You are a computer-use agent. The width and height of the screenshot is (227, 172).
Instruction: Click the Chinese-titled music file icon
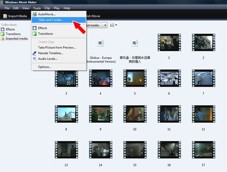coord(135,43)
